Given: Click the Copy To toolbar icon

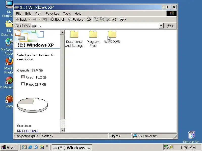Looking at the screenshot, I should (x=102, y=20).
